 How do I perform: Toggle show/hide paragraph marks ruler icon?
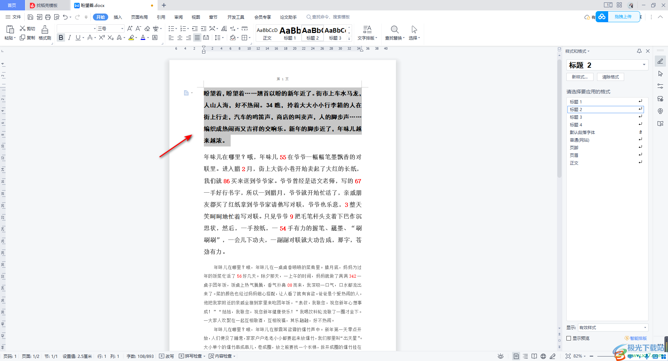(245, 28)
